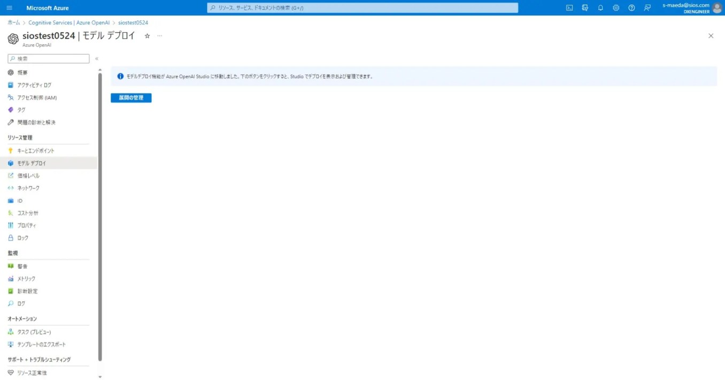The height and width of the screenshot is (380, 725).
Task: Click the global Azure search field
Action: point(363,7)
